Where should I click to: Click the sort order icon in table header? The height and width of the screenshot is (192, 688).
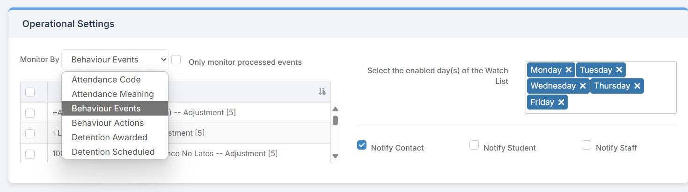coord(322,91)
